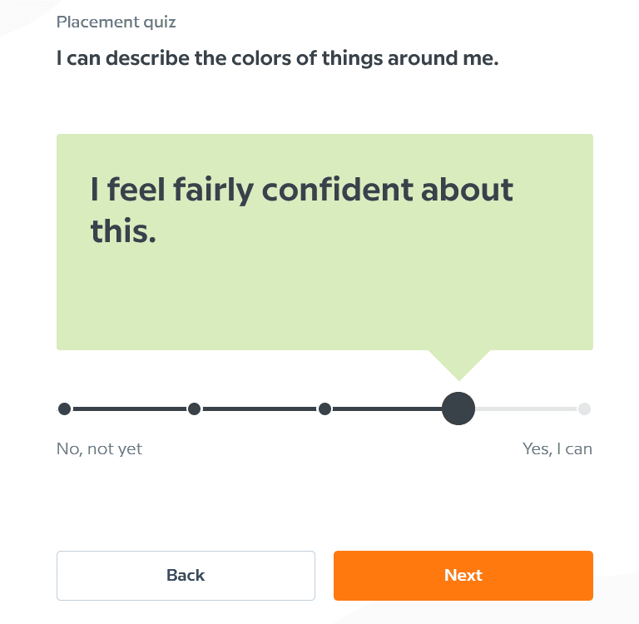The width and height of the screenshot is (639, 624).
Task: Click the orange Next button
Action: (463, 576)
